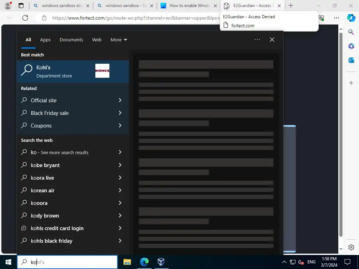Open the Browser essentials heart icon

click(x=321, y=18)
